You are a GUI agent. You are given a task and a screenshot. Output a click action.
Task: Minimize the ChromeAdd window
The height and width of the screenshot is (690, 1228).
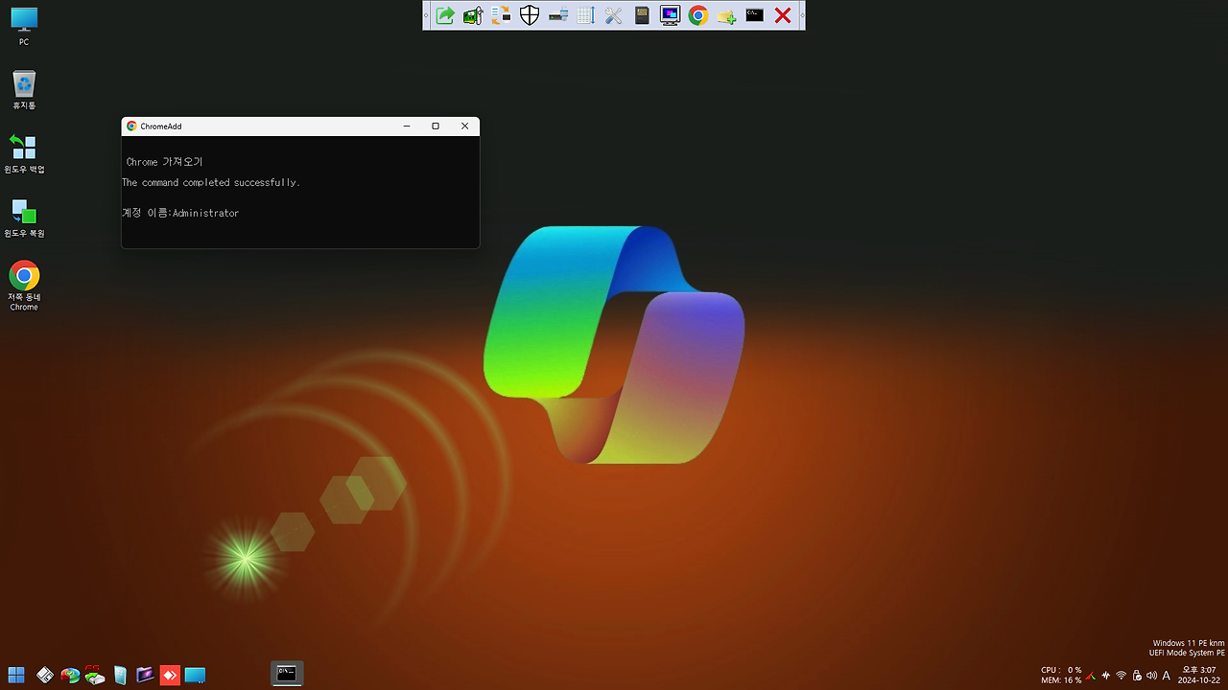[407, 126]
